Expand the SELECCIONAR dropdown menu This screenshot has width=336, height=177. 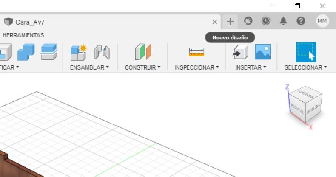click(x=305, y=67)
